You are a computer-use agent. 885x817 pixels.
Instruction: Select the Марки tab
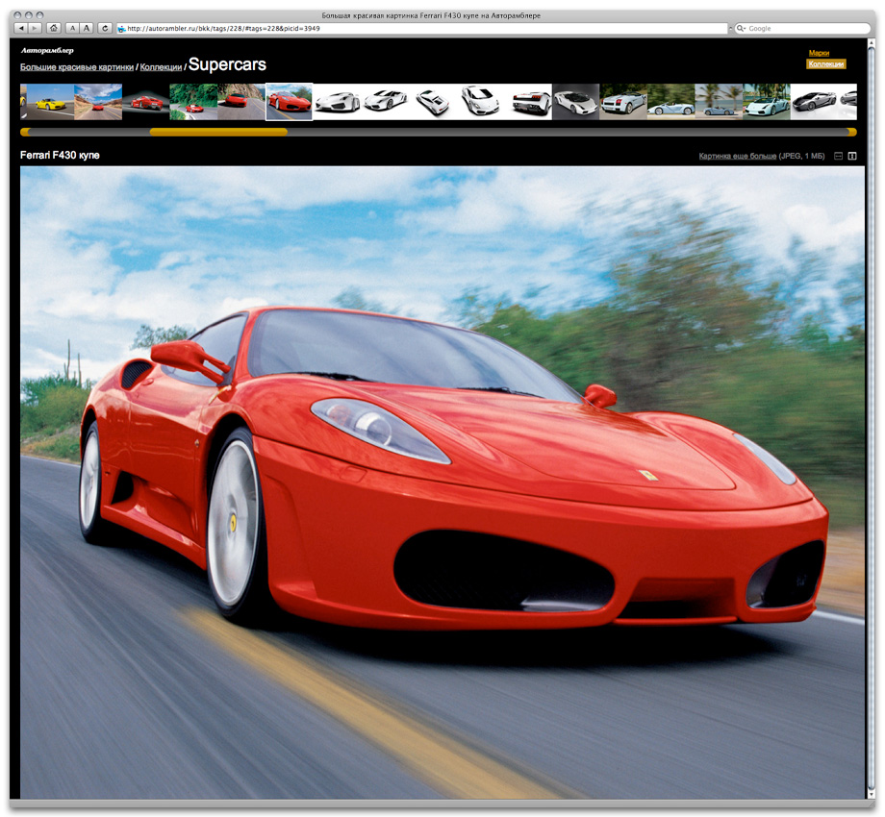tap(819, 53)
